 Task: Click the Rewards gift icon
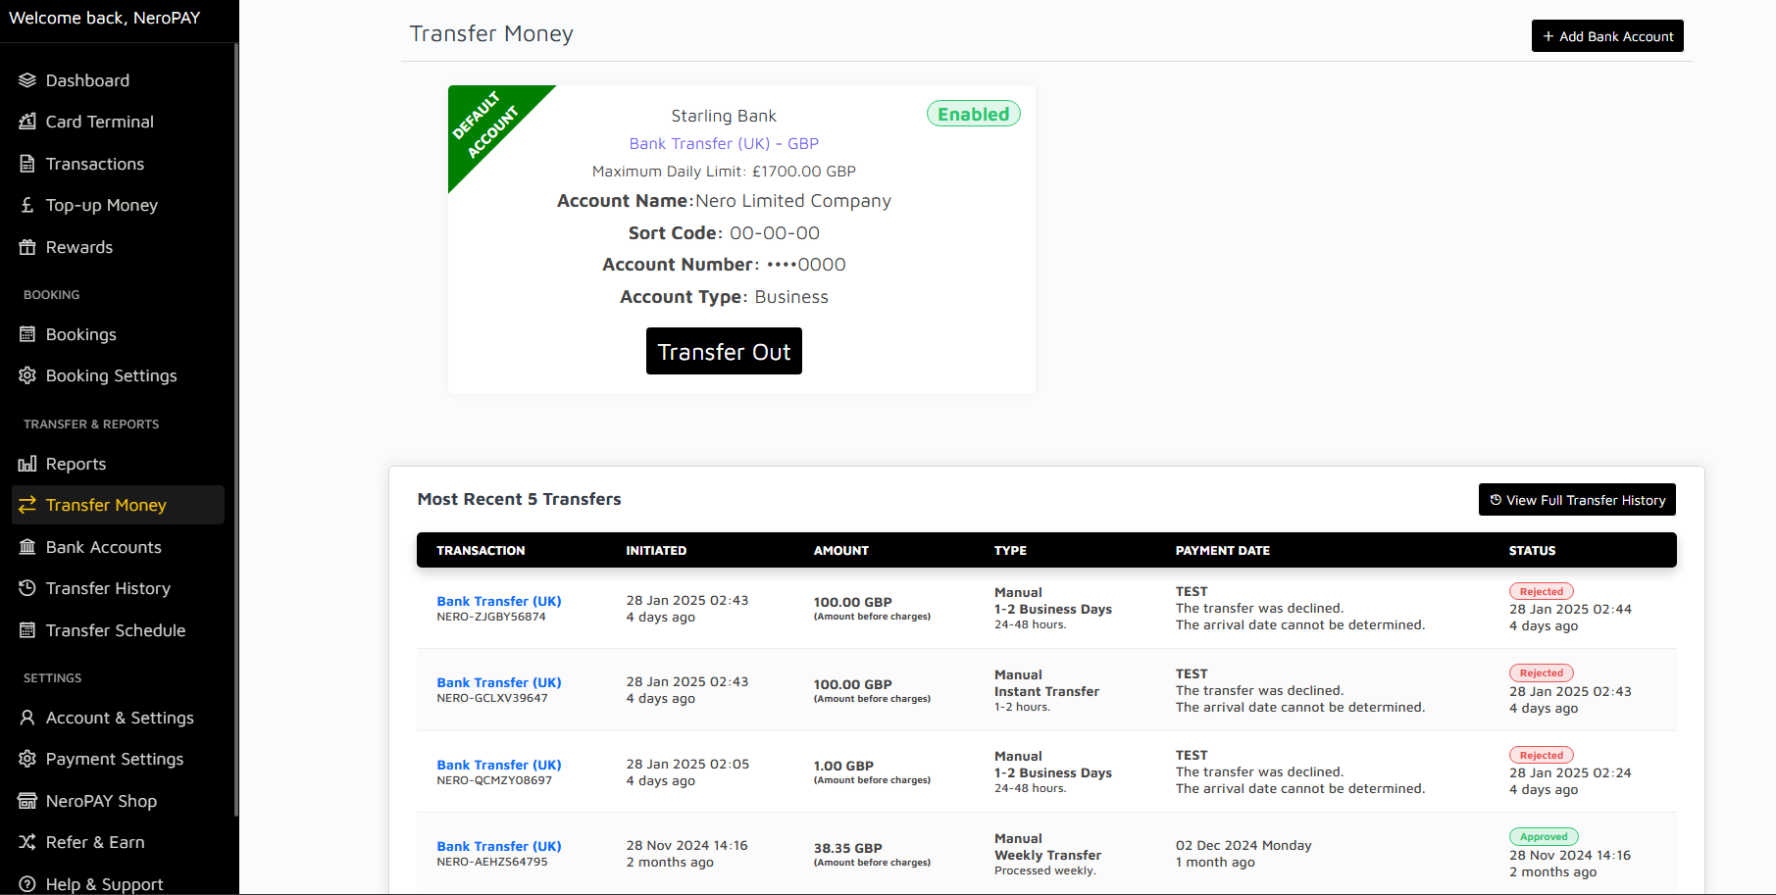(27, 247)
